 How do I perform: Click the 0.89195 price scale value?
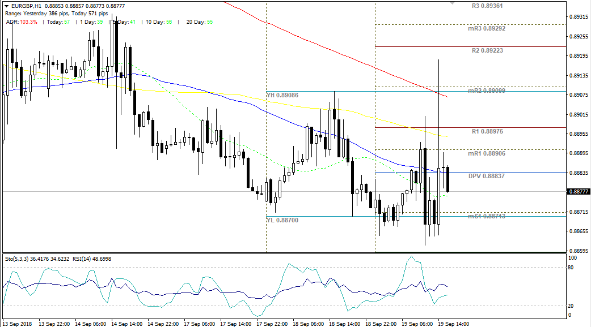[x=579, y=55]
